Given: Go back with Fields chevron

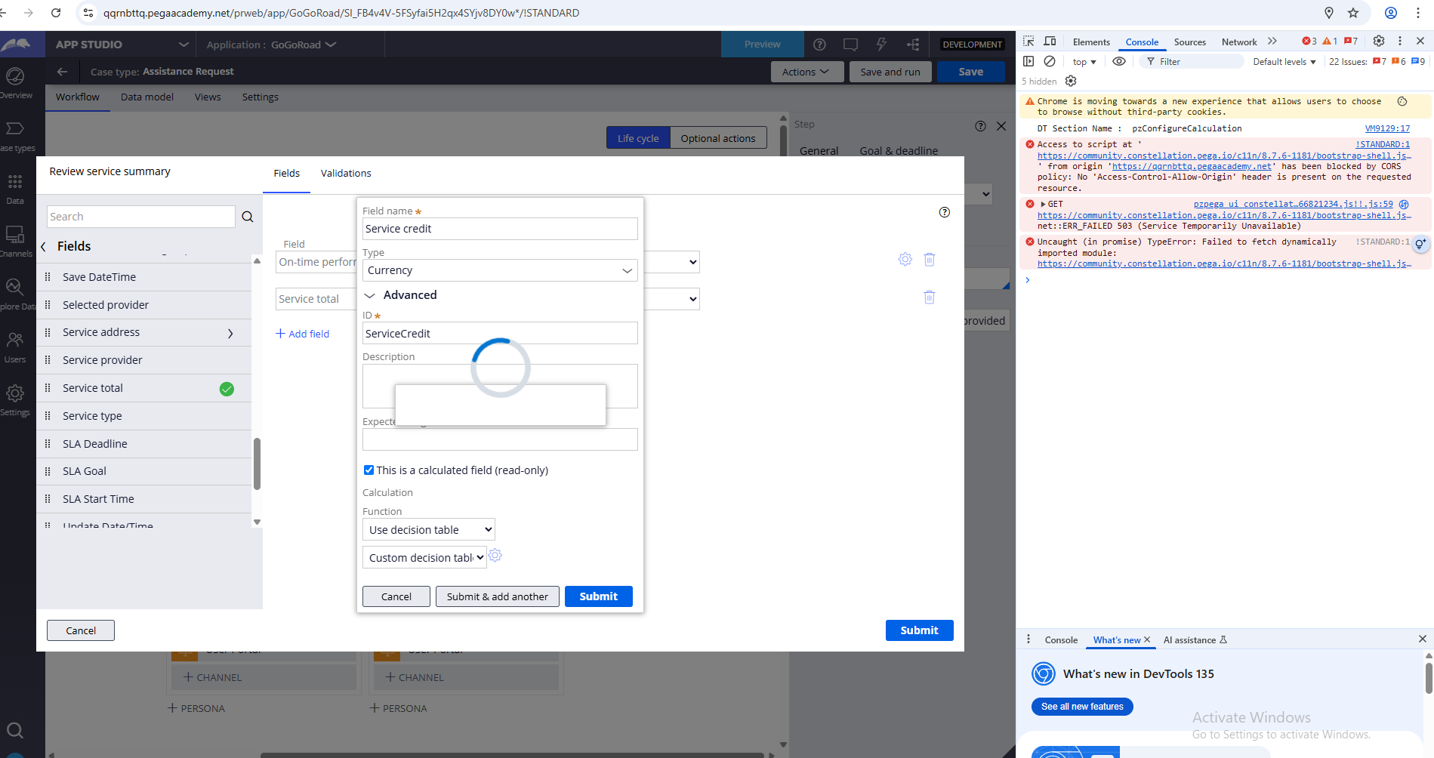Looking at the screenshot, I should pos(44,247).
